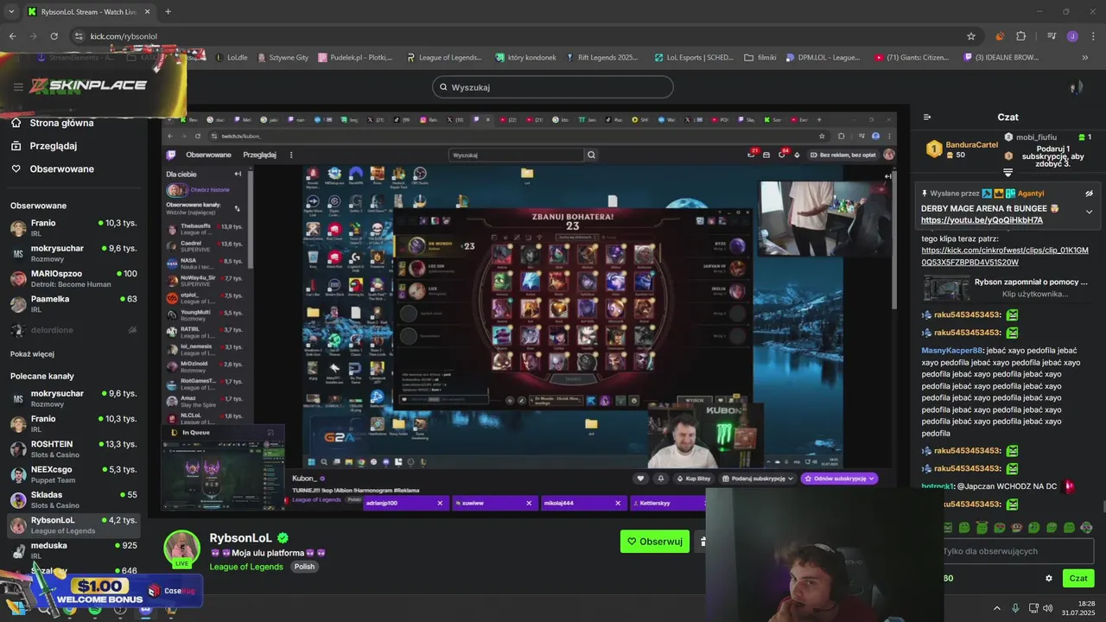
Task: Open the Chrome extensions puzzle icon
Action: [x=1021, y=36]
